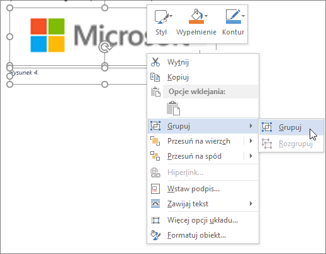Click the Rysunek 4. caption text
This screenshot has width=326, height=254.
[25, 73]
